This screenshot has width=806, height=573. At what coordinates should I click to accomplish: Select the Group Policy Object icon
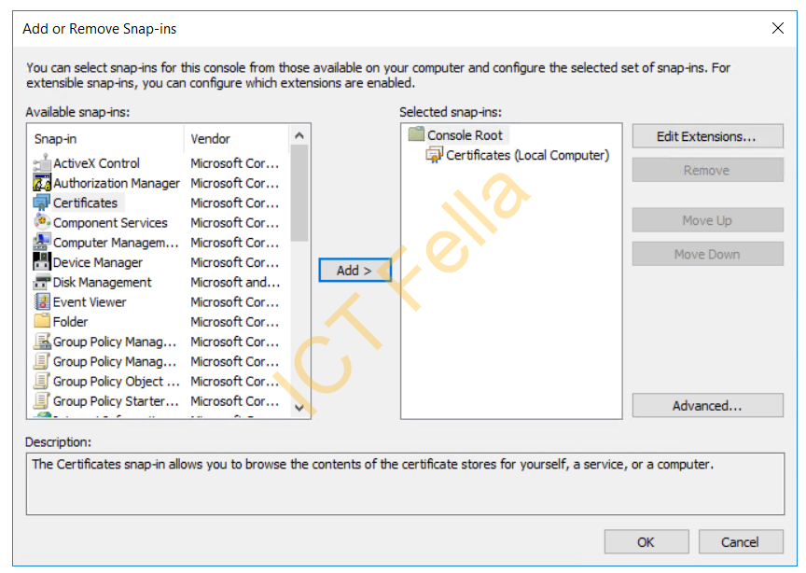pyautogui.click(x=42, y=381)
